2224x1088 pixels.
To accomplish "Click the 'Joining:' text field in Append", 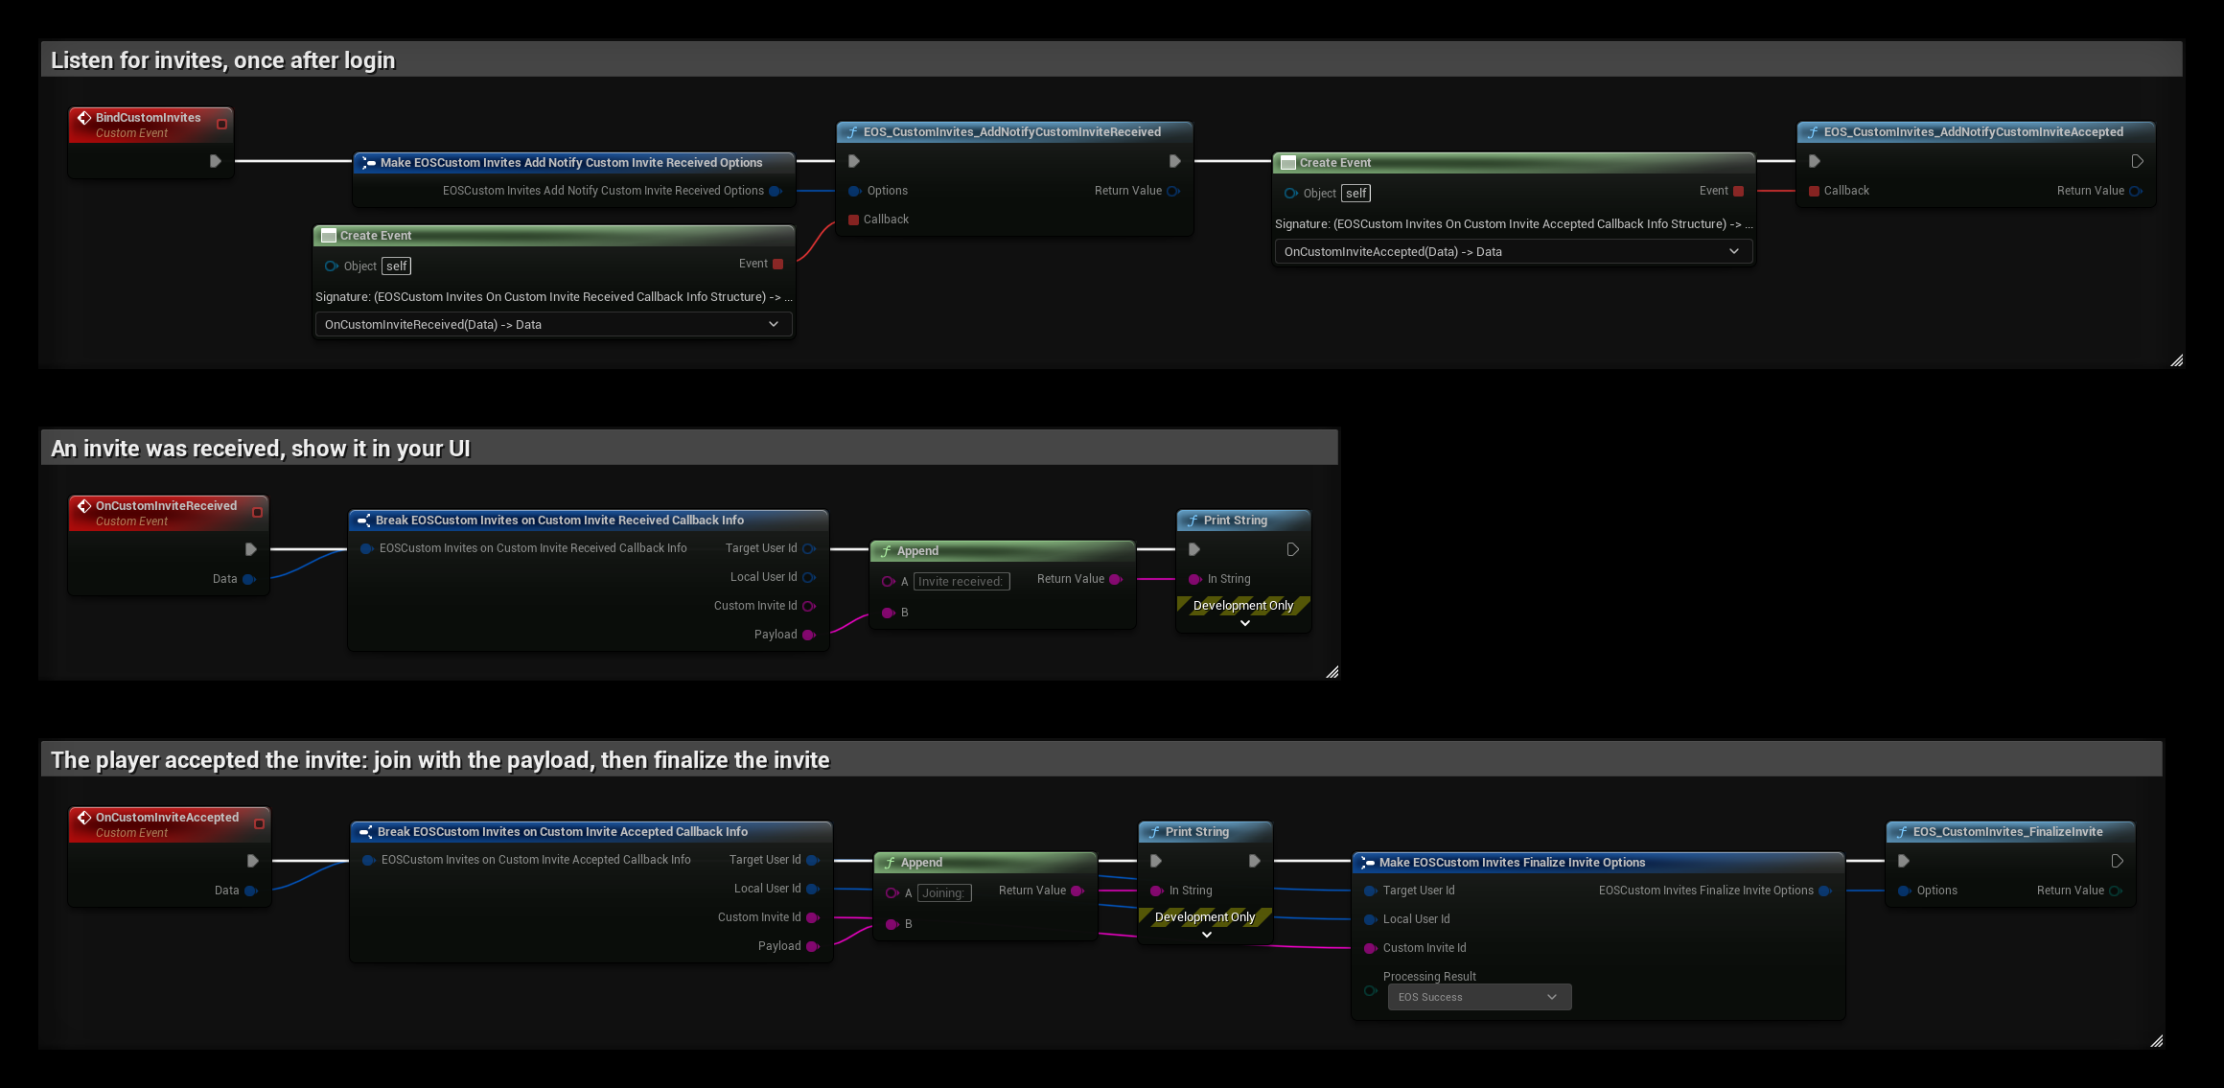I will [944, 892].
